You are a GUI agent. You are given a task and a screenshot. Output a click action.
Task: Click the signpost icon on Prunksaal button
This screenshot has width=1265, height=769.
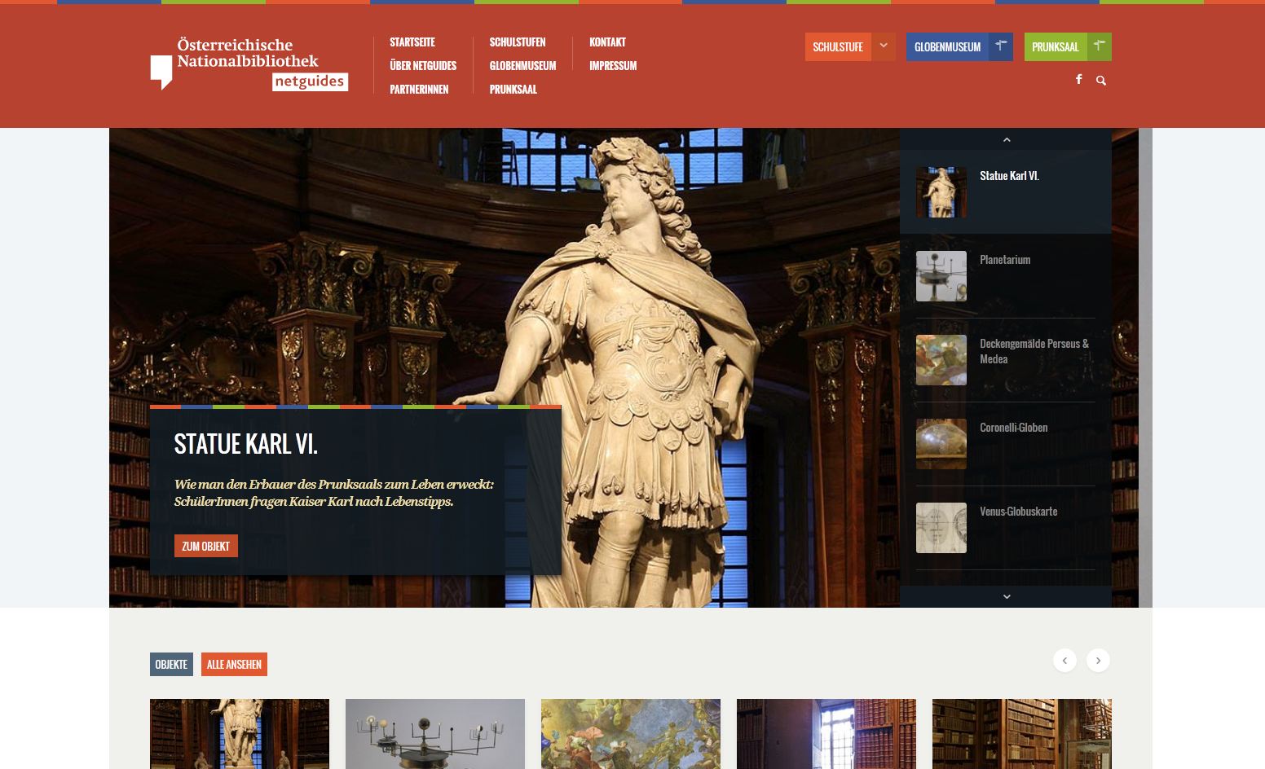point(1099,46)
